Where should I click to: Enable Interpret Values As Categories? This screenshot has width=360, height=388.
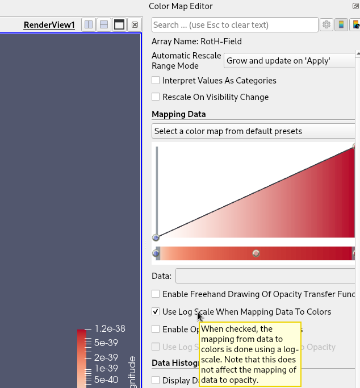tap(156, 81)
